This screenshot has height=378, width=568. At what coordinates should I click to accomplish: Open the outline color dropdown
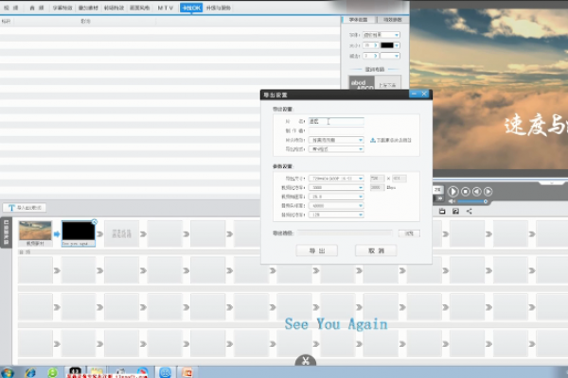390,56
